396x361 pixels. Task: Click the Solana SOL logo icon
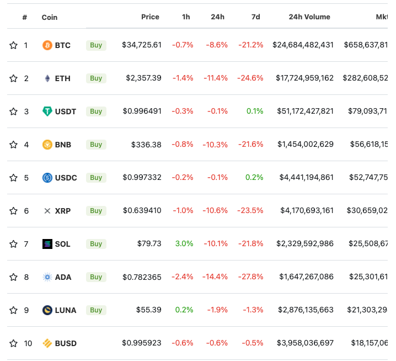pos(47,244)
